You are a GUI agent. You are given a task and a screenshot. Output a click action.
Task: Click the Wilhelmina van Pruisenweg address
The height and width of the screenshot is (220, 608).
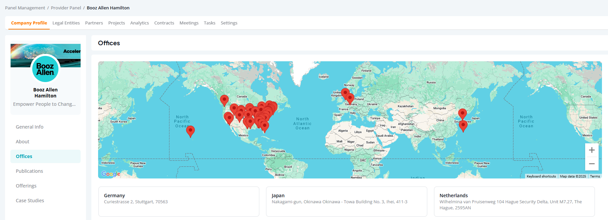[x=511, y=205]
